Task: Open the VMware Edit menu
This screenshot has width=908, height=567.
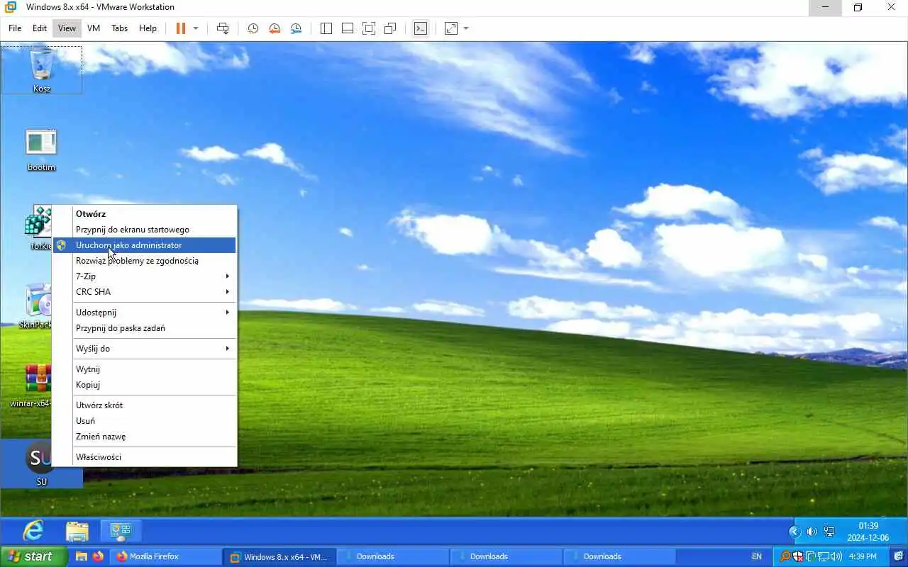Action: (x=40, y=28)
